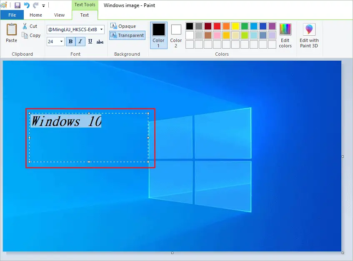
Task: Pick the dark red color swatch
Action: click(x=208, y=26)
